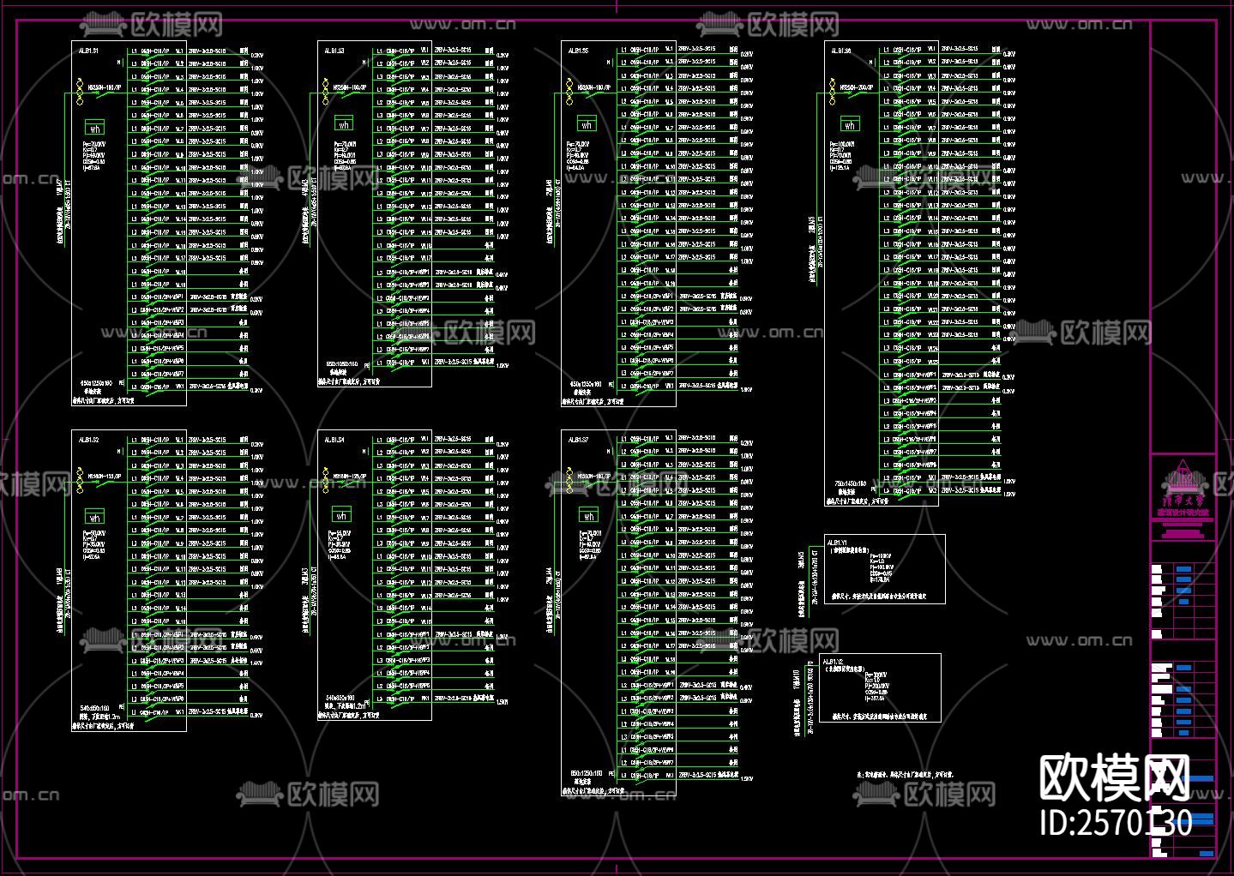Select the wh meter symbol in panel ALB1.S5
The width and height of the screenshot is (1234, 876).
[587, 124]
